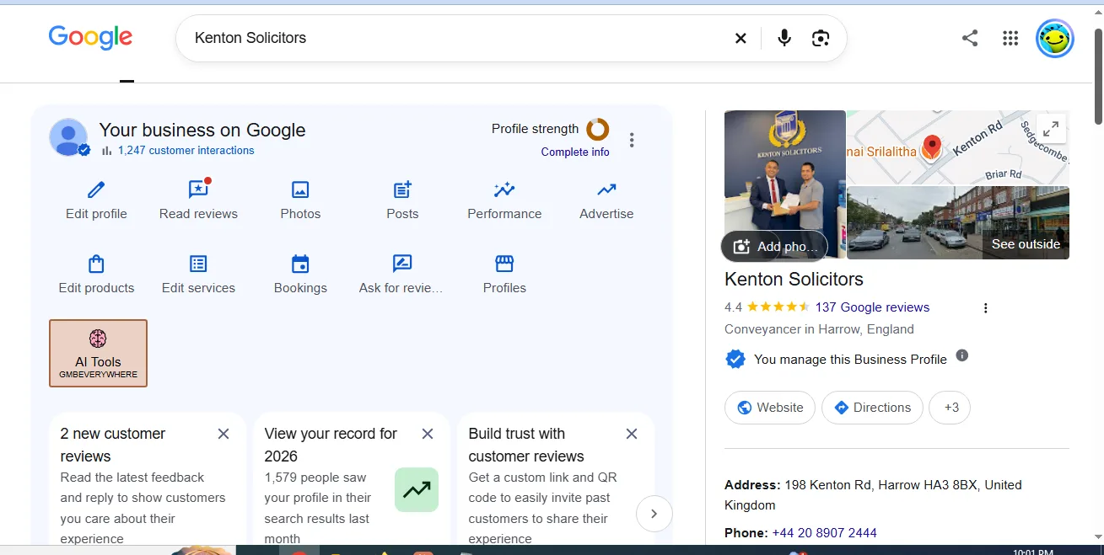Image resolution: width=1104 pixels, height=555 pixels.
Task: Expand additional actions with +3 button
Action: 950,408
